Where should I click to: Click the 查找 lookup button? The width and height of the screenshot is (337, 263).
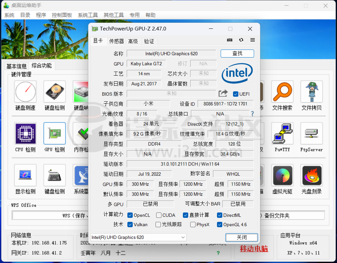237,53
